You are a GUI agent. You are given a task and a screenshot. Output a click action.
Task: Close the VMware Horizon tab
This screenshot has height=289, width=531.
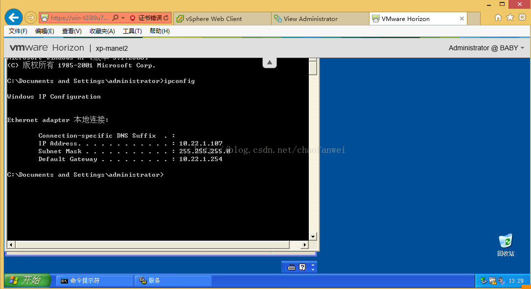pos(462,19)
